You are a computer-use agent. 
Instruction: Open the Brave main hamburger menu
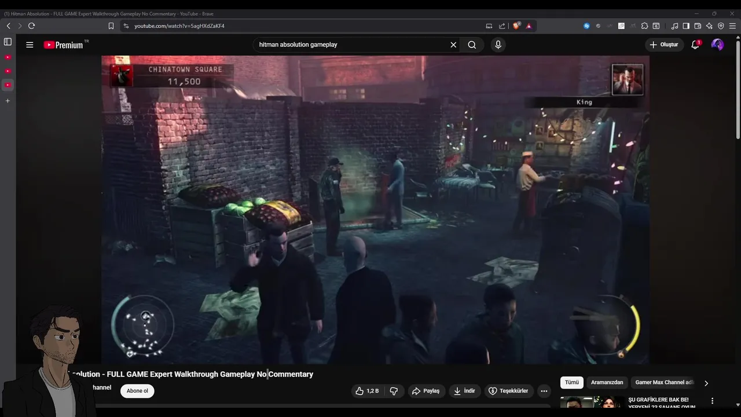(x=732, y=26)
